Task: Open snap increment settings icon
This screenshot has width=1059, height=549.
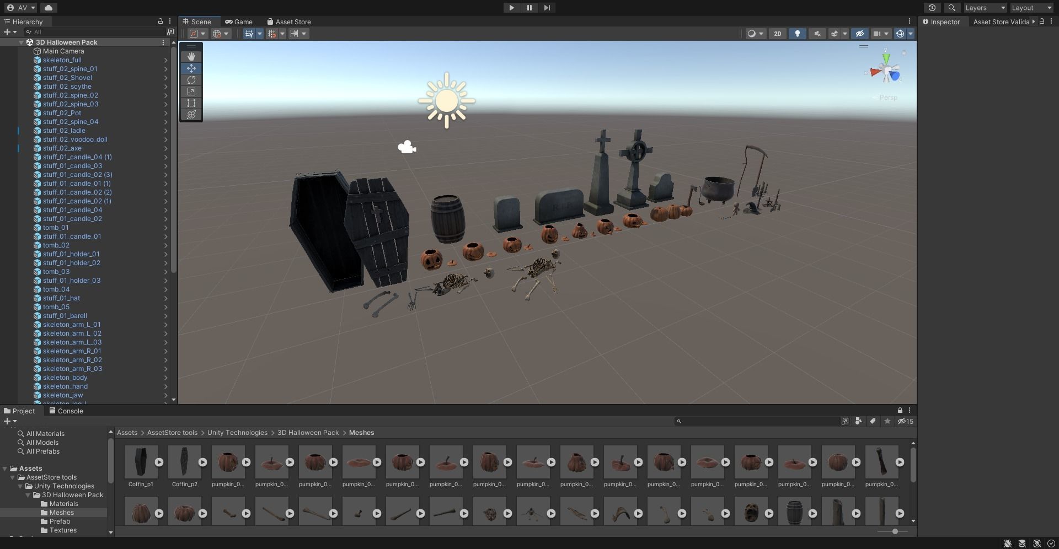Action: coord(298,34)
